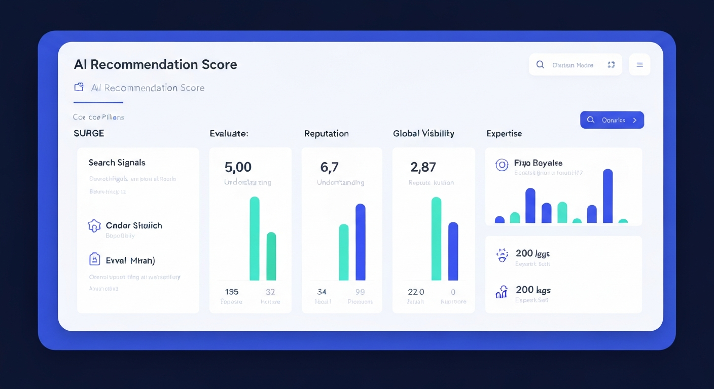Click the Evaluate: column heading
This screenshot has height=389, width=714.
[229, 134]
